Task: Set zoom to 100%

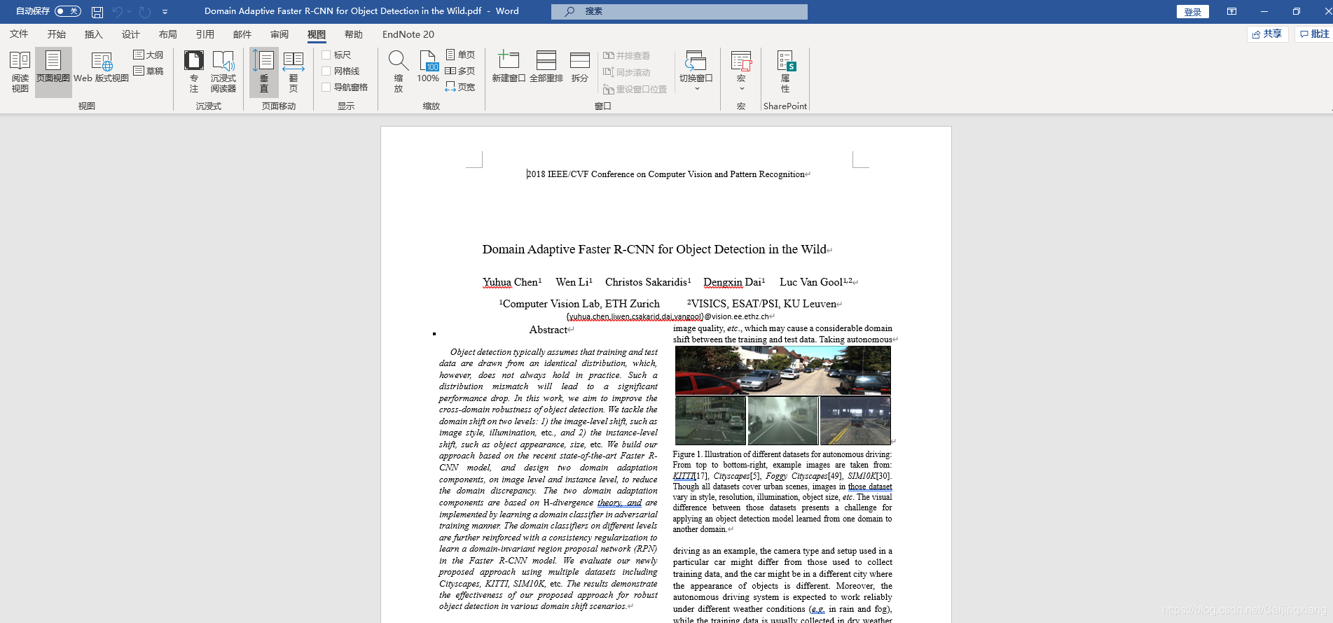Action: [x=428, y=68]
